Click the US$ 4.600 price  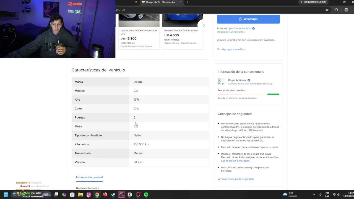click(171, 35)
